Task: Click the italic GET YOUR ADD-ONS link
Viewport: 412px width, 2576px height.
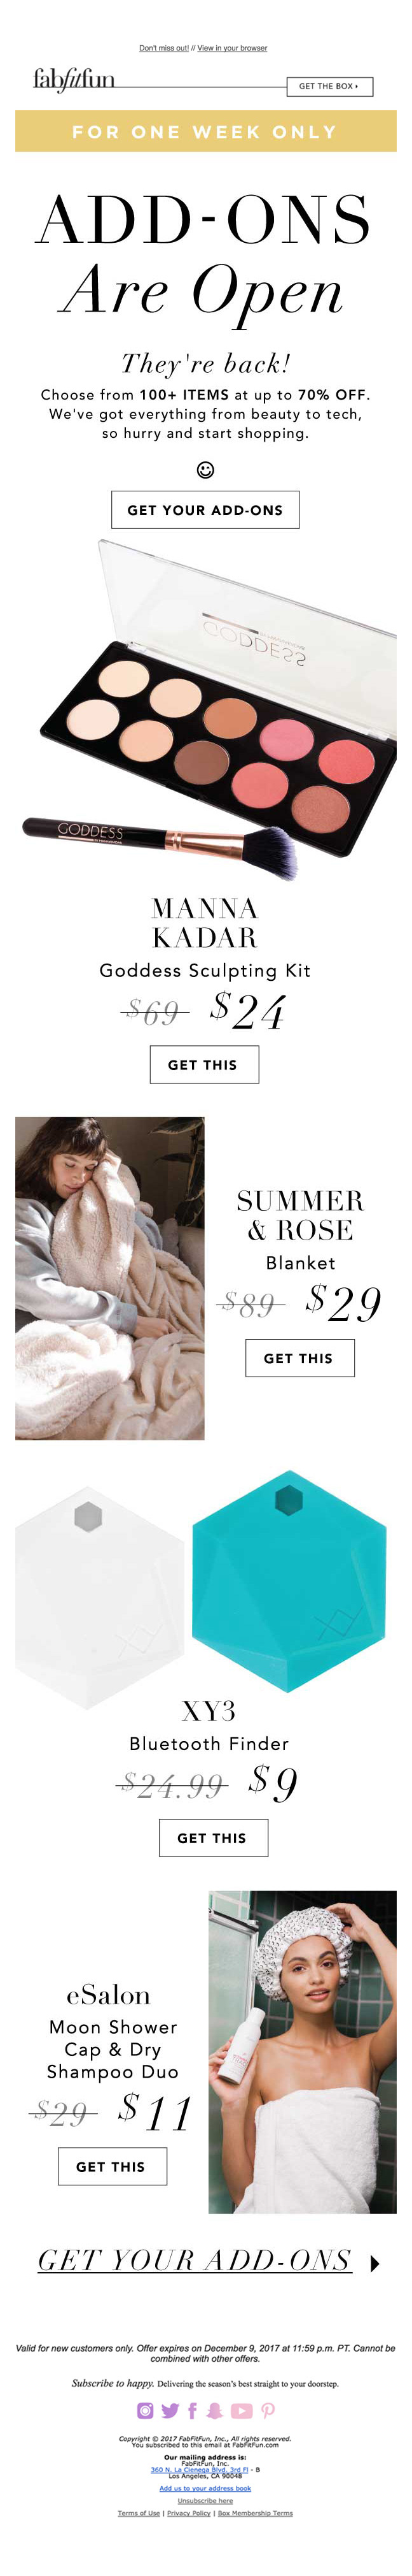Action: (195, 2261)
